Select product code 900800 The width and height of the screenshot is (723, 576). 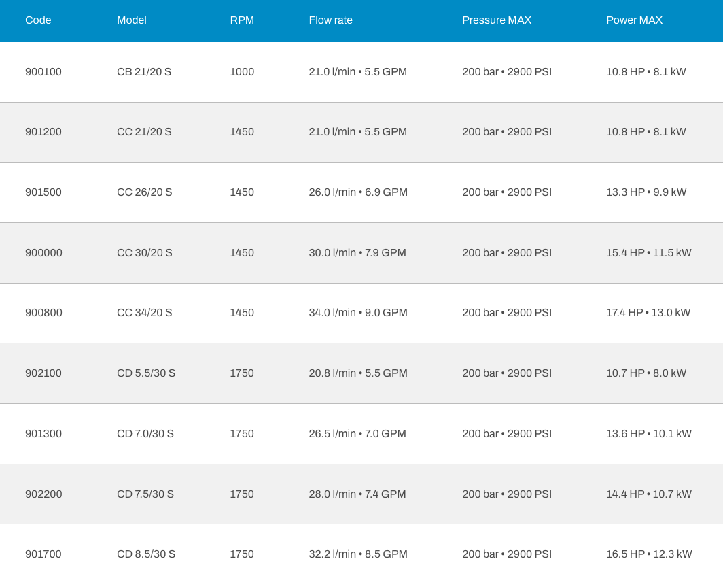43,313
